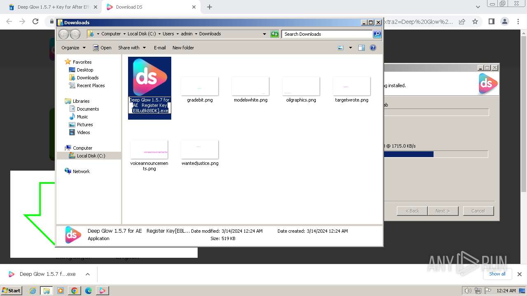Screen dimensions: 527x296
Task: Click the Local Disk (C:) breadcrumb
Action: pos(142,34)
